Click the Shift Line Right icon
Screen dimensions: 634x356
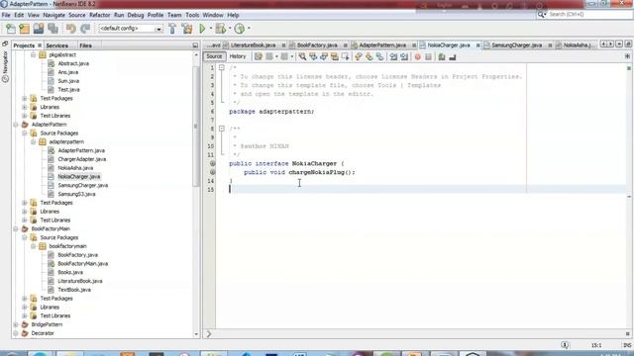pyautogui.click(x=404, y=57)
